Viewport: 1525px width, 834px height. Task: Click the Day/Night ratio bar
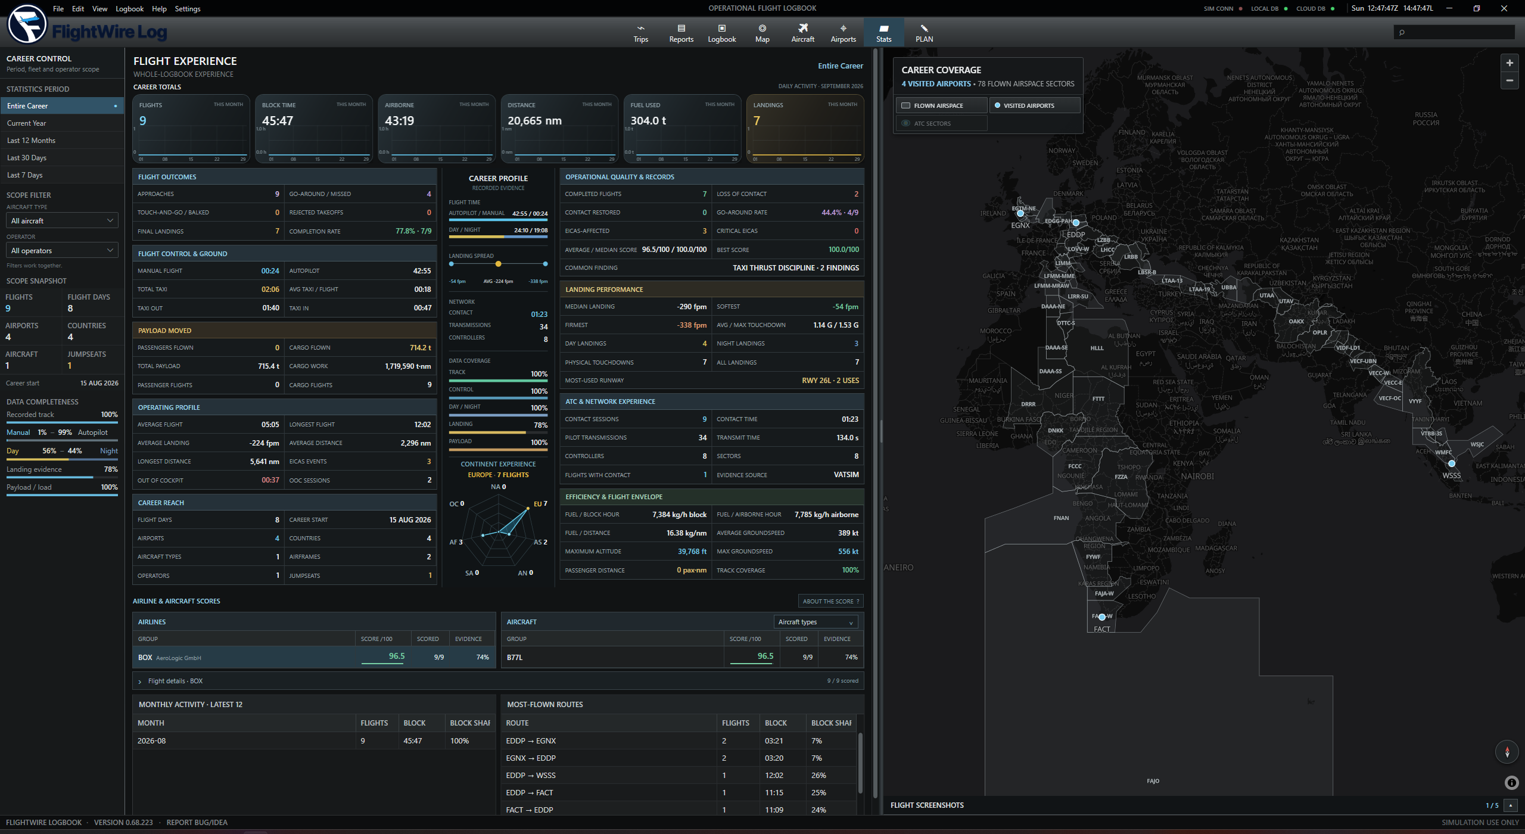pyautogui.click(x=62, y=459)
